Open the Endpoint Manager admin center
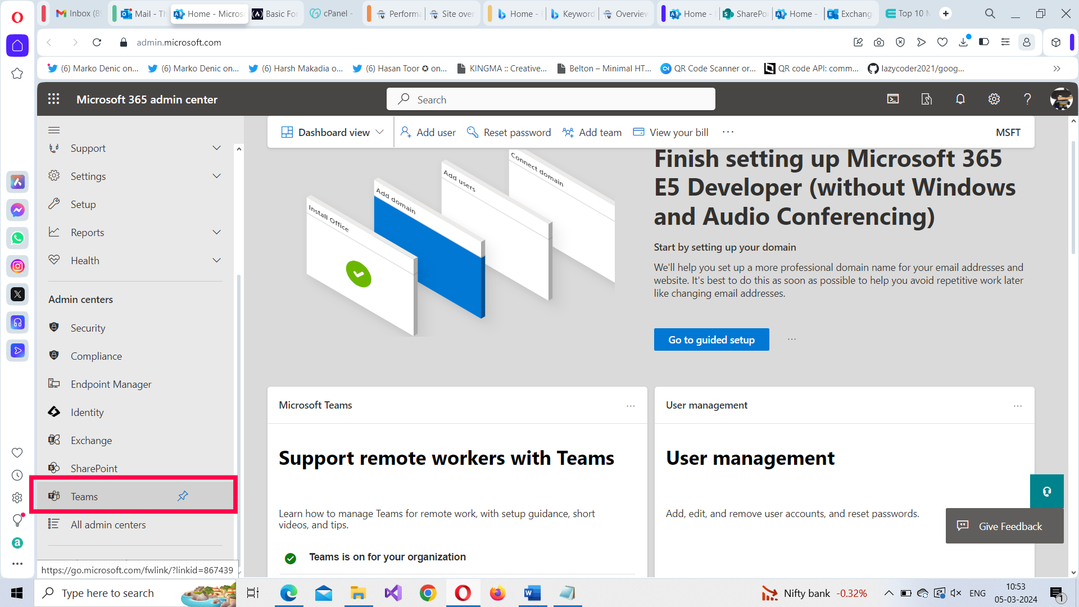The image size is (1079, 607). (110, 384)
